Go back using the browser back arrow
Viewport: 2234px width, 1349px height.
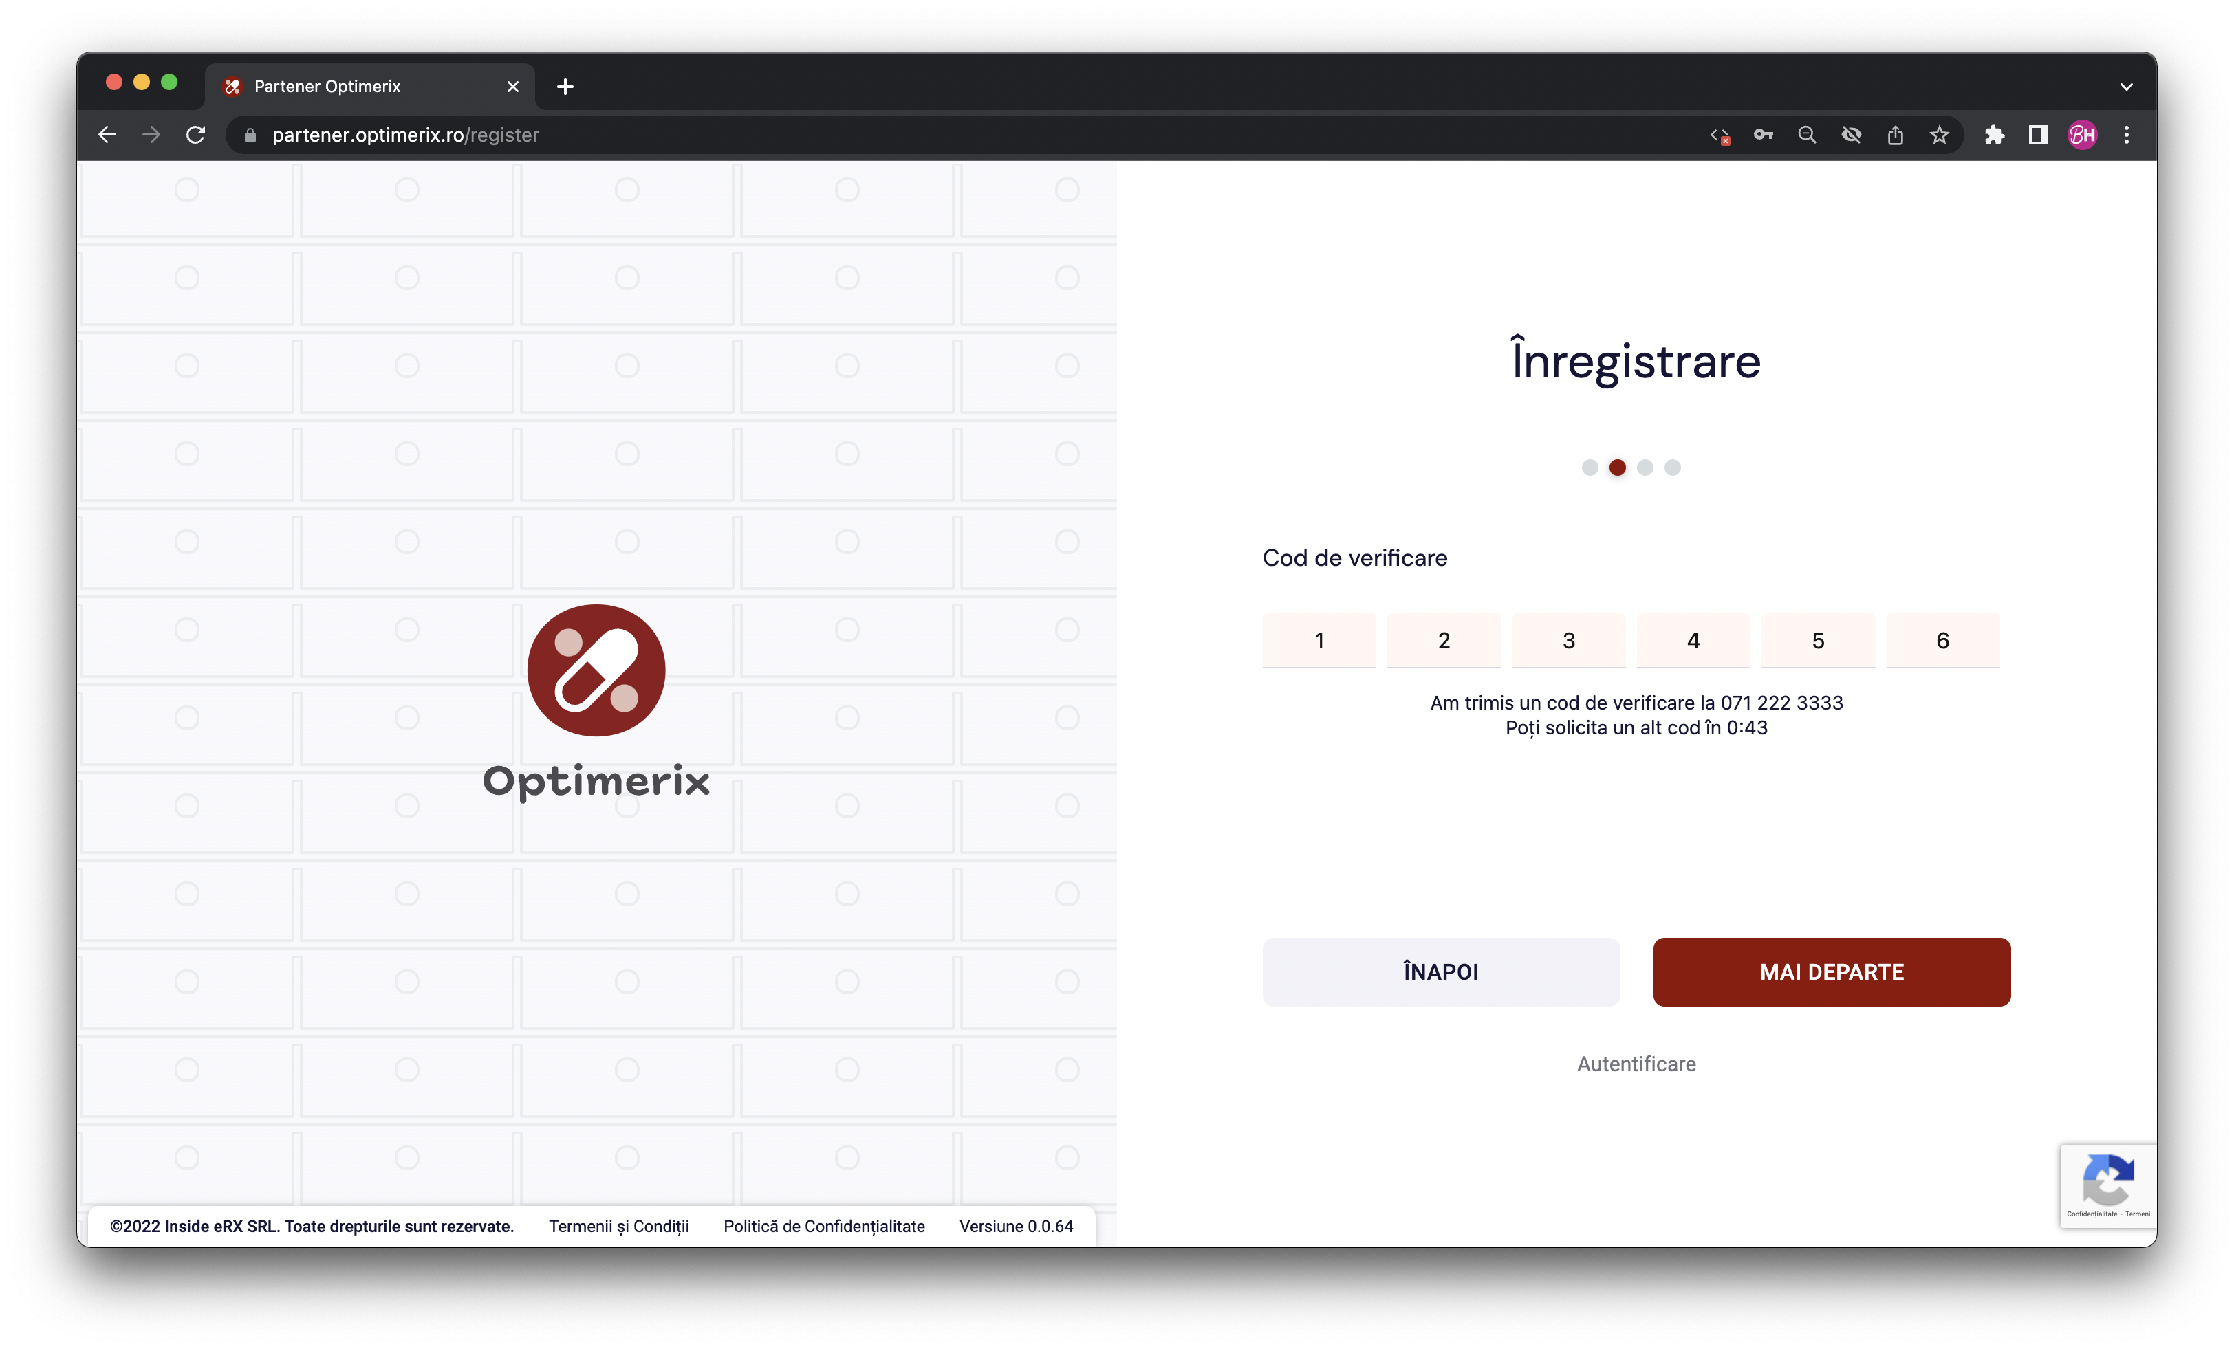pyautogui.click(x=107, y=135)
